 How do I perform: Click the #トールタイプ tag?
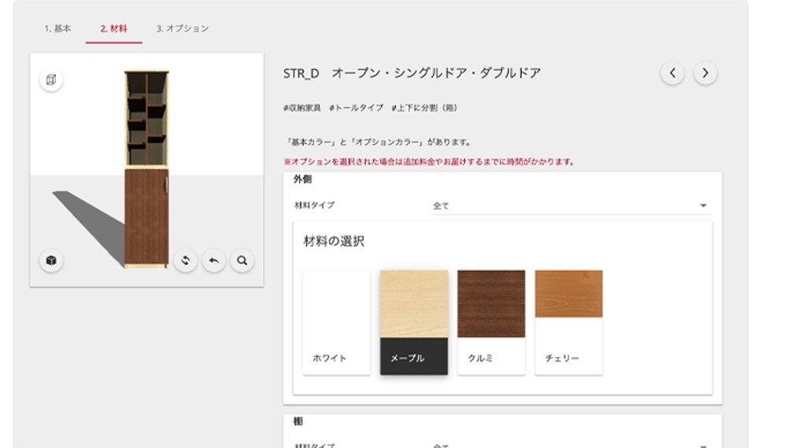(x=356, y=108)
